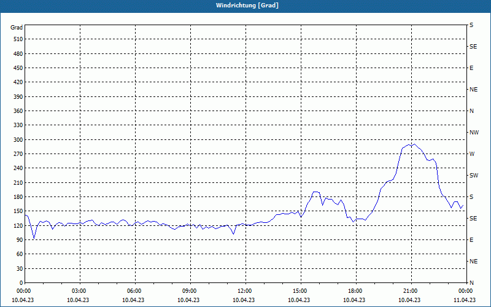
Task: Select the "510" y-axis value
Action: click(x=18, y=39)
